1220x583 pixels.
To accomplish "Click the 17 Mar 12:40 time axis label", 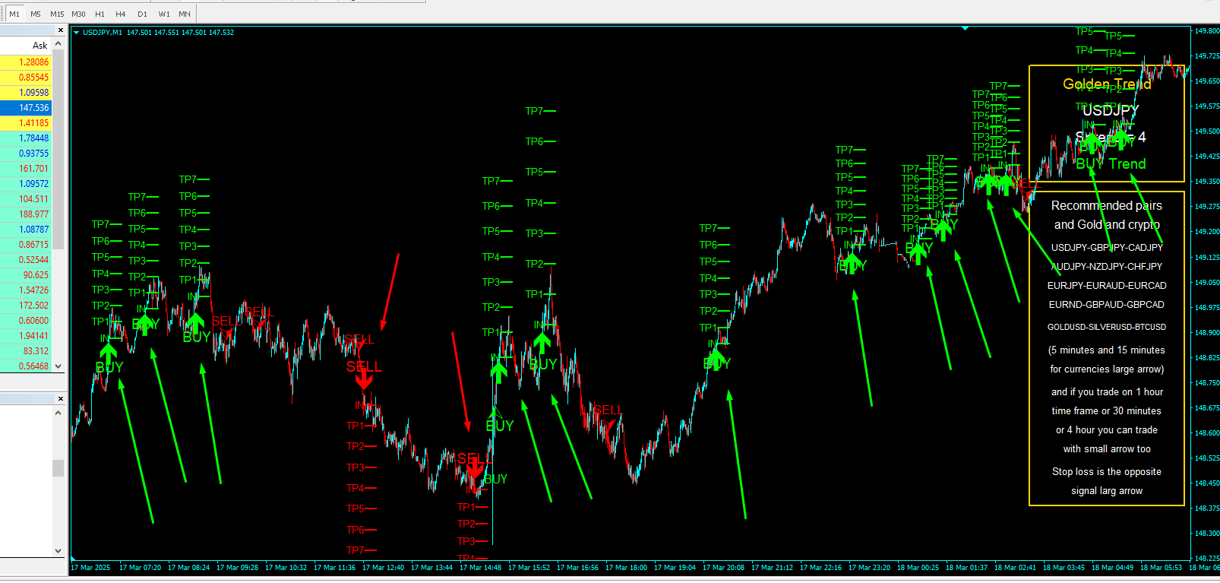I will point(383,567).
